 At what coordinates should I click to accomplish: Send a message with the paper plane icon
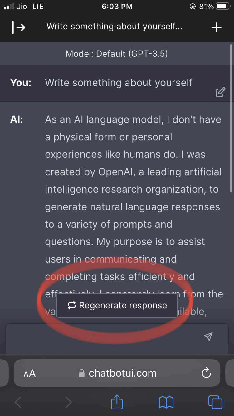pyautogui.click(x=208, y=336)
